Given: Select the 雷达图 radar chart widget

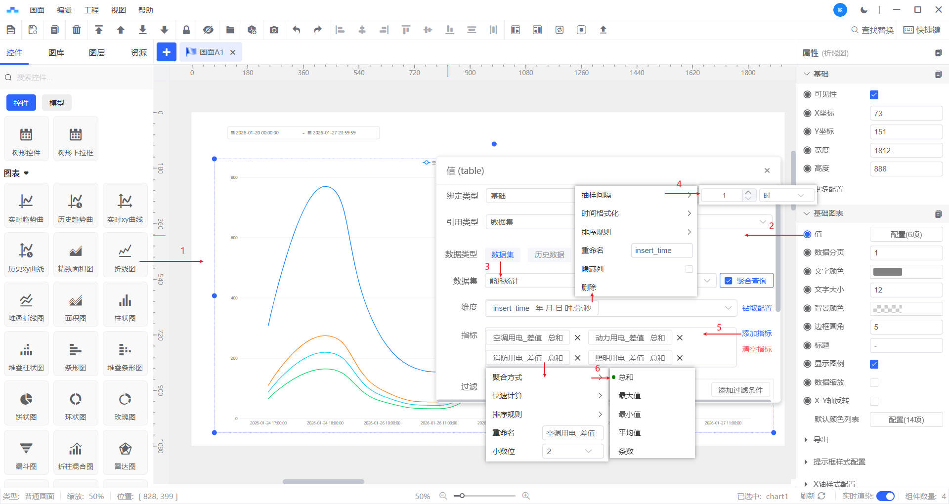Looking at the screenshot, I should point(125,453).
